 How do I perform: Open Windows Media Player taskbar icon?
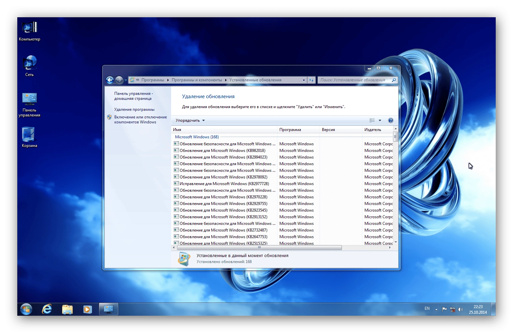tap(87, 309)
